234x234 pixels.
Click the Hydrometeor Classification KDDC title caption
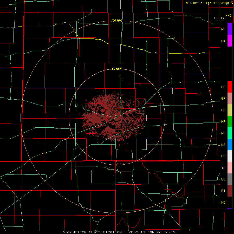click(x=118, y=232)
